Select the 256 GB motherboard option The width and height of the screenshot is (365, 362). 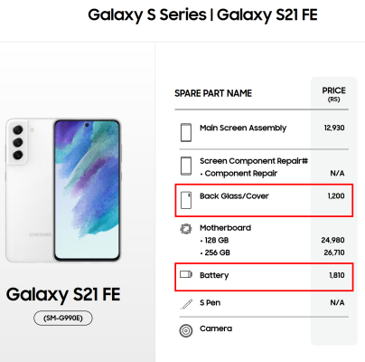click(215, 252)
